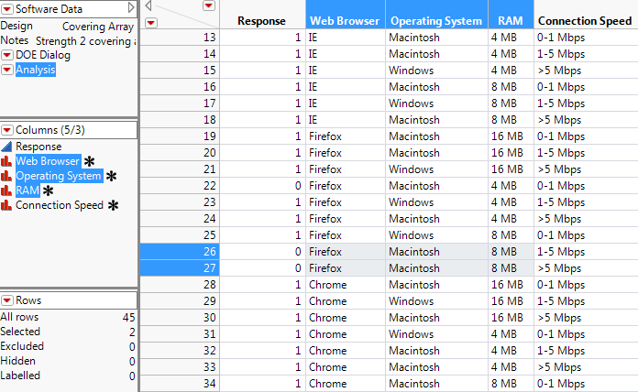Select the Connection Speed column header
638x392 pixels.
point(584,20)
